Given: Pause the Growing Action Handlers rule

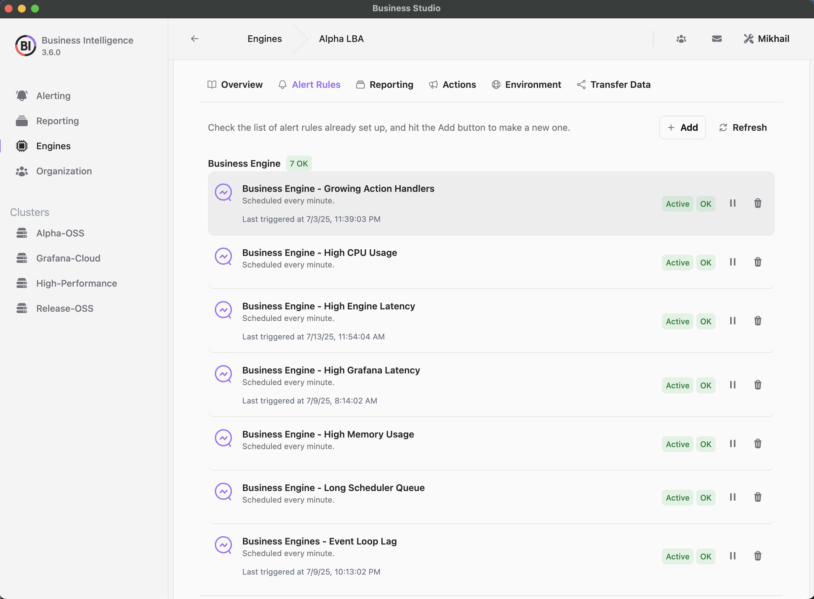Looking at the screenshot, I should click(x=733, y=203).
